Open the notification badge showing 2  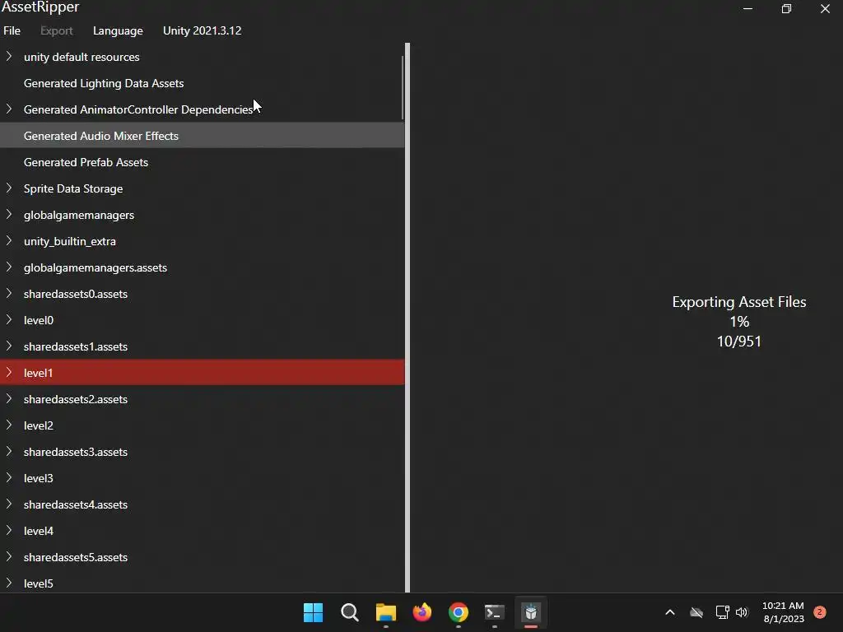point(819,611)
